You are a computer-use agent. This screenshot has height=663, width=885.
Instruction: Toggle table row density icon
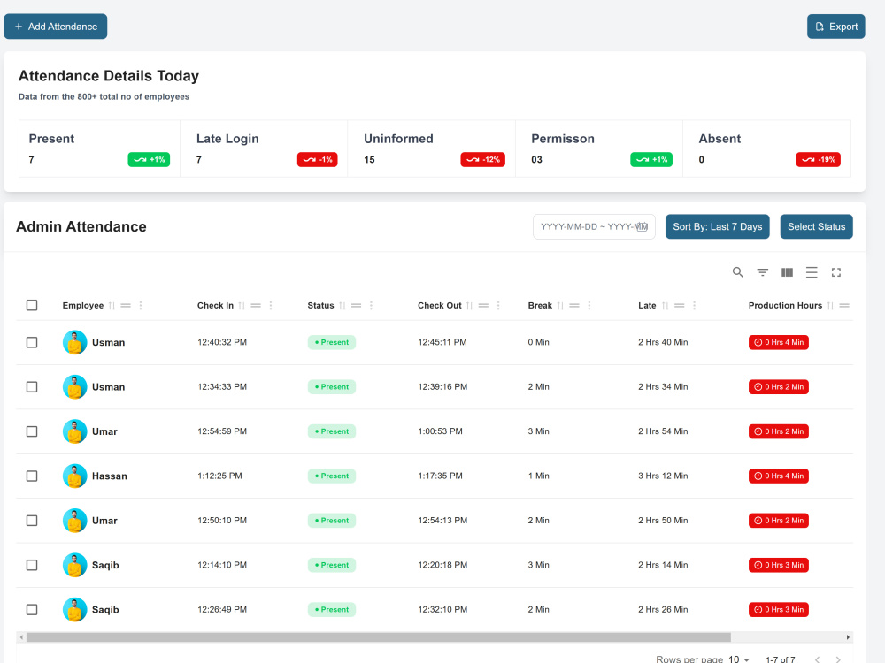(x=812, y=272)
